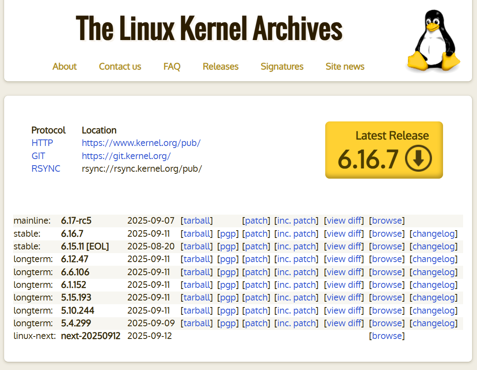
Task: Open patch for longterm 6.1.152
Action: click(256, 285)
